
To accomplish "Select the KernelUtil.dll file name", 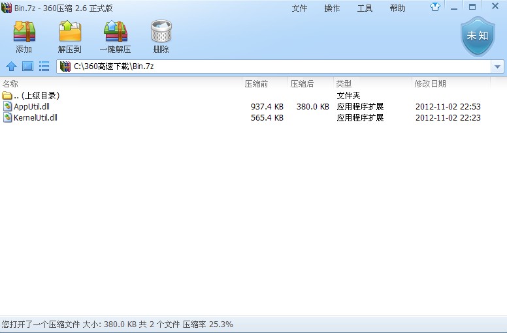I will pos(35,118).
